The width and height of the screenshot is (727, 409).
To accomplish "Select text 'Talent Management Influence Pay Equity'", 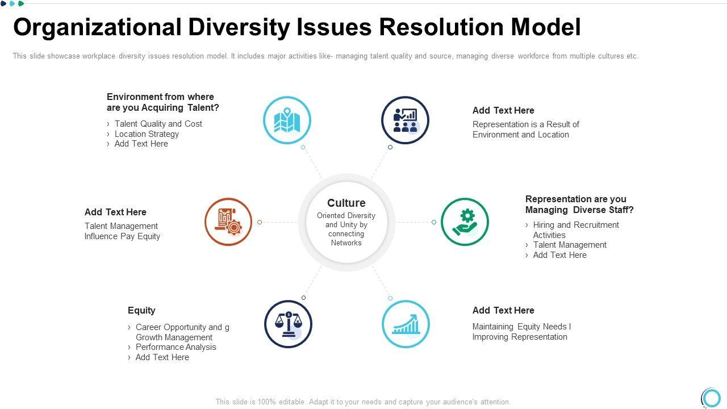I will pos(122,231).
